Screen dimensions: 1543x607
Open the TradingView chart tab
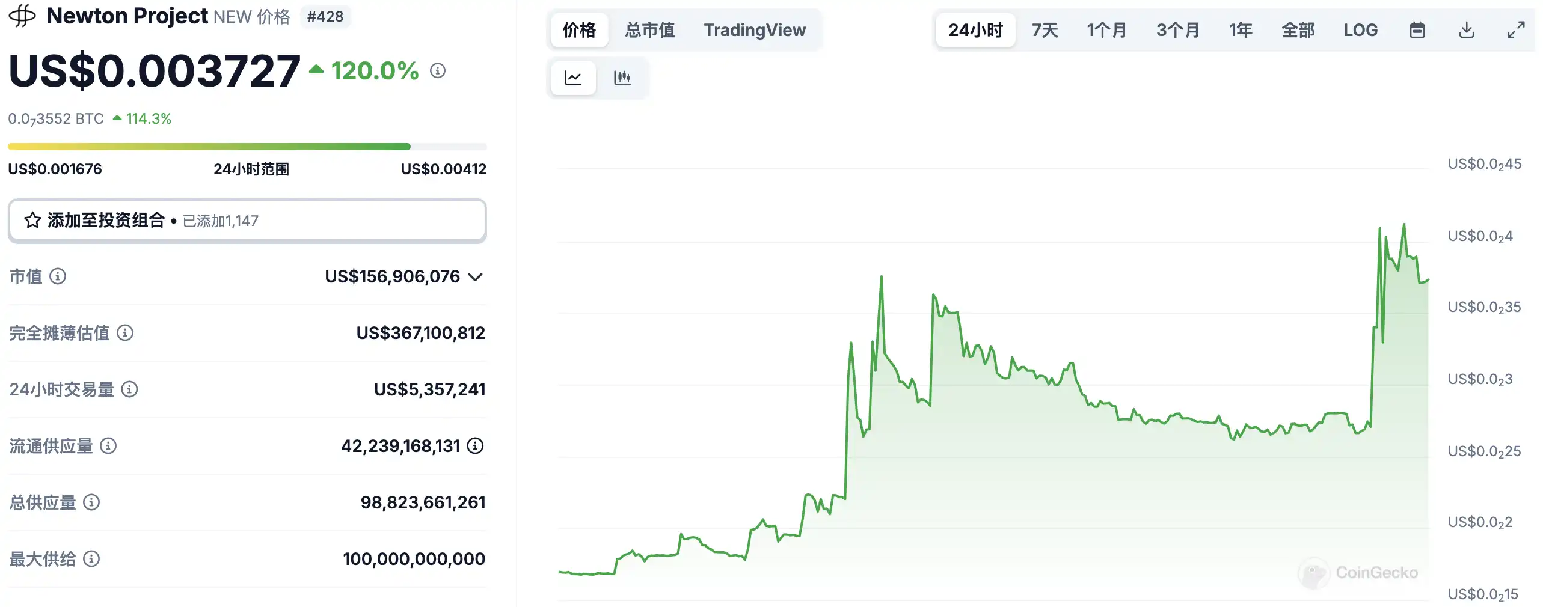pyautogui.click(x=755, y=30)
